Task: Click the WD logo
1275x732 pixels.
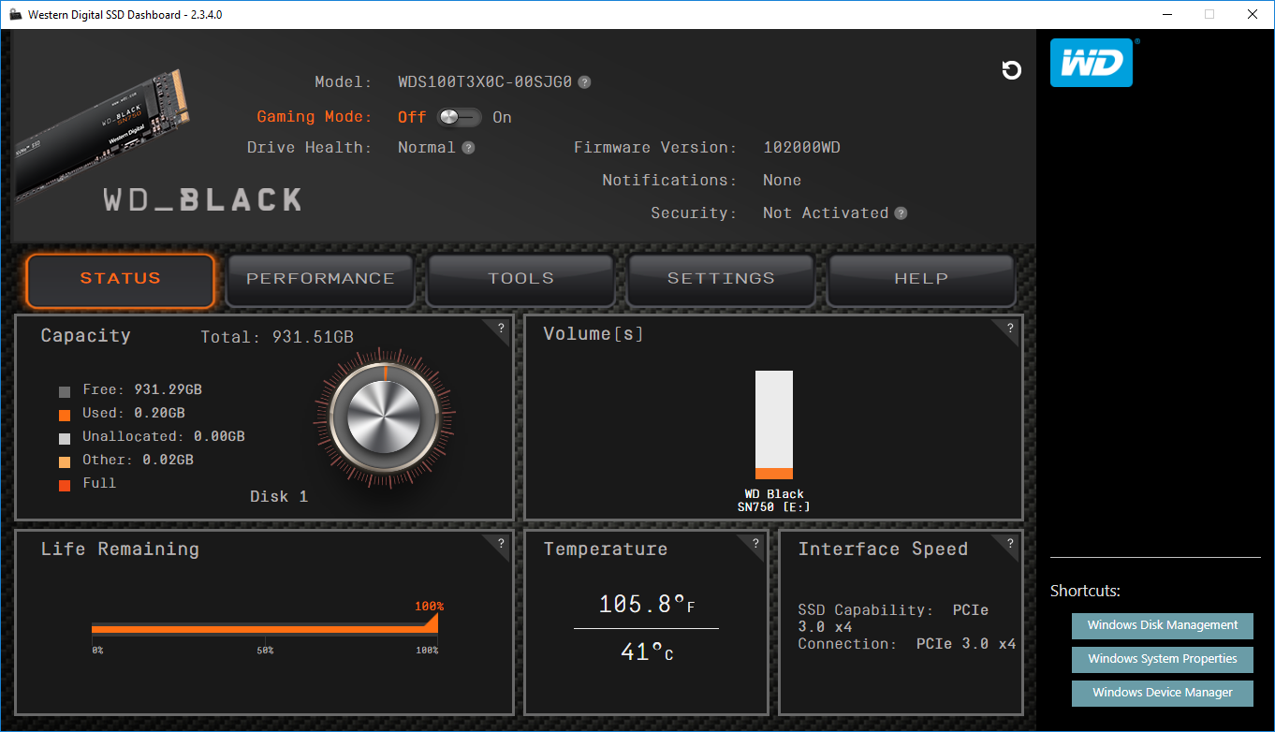Action: click(1092, 63)
